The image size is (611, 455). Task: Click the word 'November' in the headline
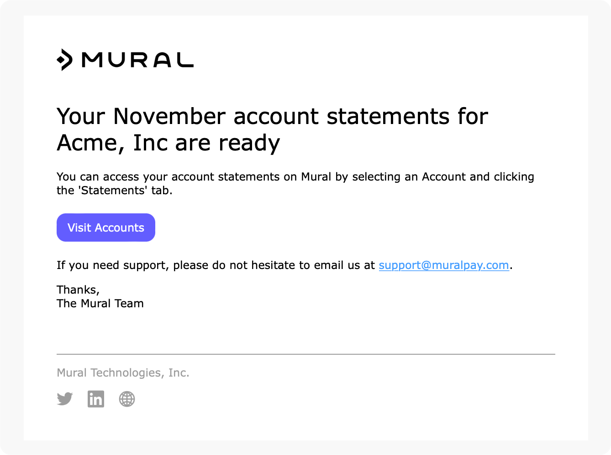[x=169, y=117]
